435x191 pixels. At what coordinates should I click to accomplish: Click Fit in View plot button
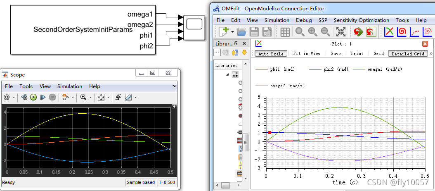[307, 53]
